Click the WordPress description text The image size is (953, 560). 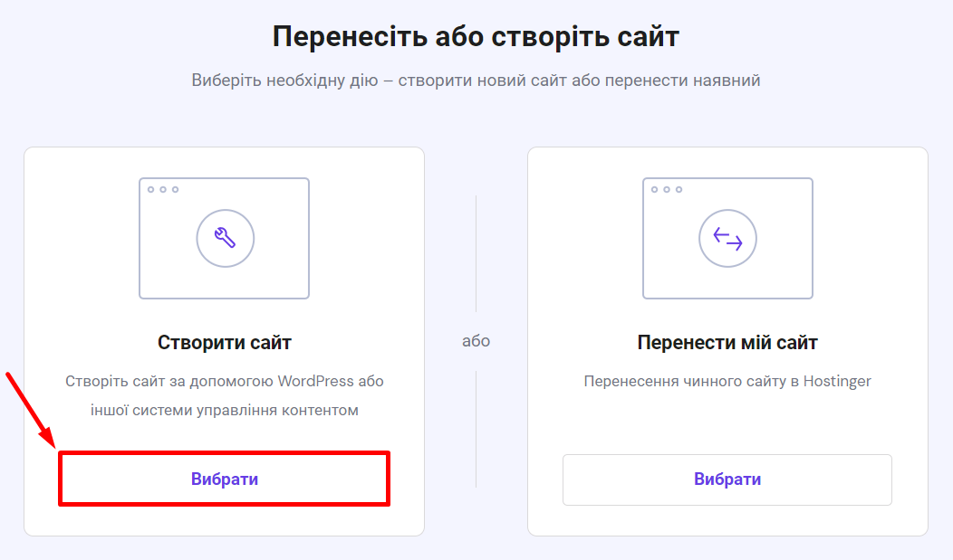tap(225, 395)
